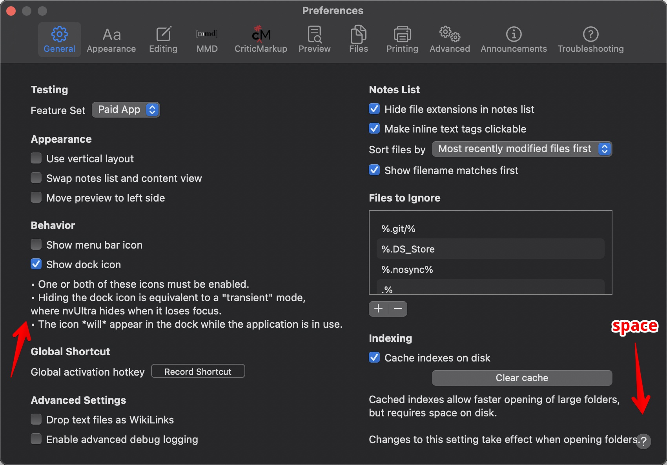Image resolution: width=667 pixels, height=465 pixels.
Task: Switch to the Announcements tab
Action: tap(513, 40)
